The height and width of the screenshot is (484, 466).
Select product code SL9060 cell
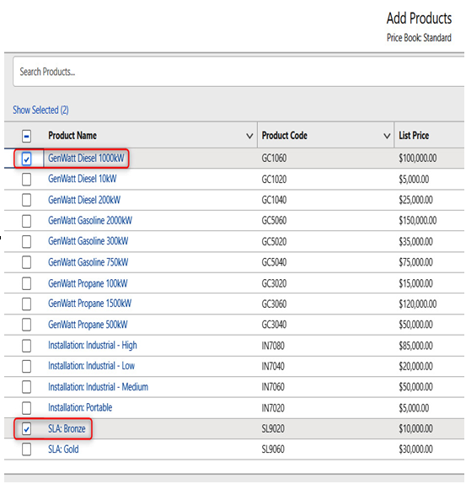pos(273,449)
